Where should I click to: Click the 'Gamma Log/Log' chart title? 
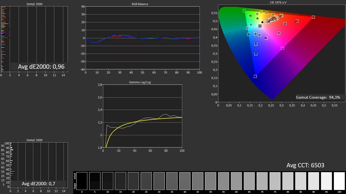[140, 82]
